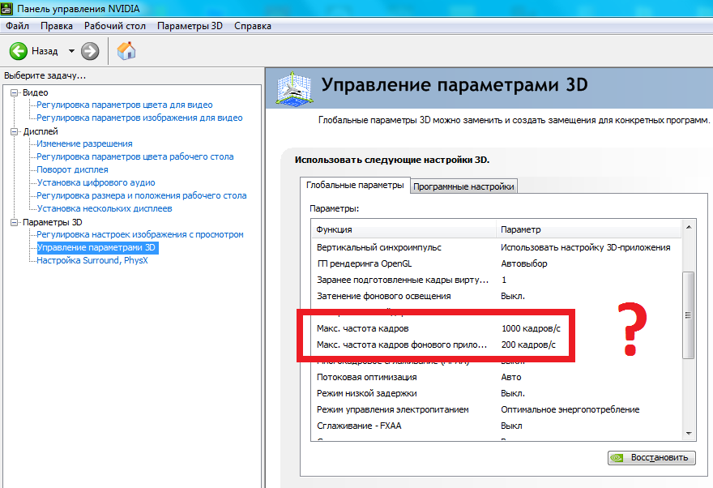Collapse the Видео tree node

pyautogui.click(x=15, y=92)
